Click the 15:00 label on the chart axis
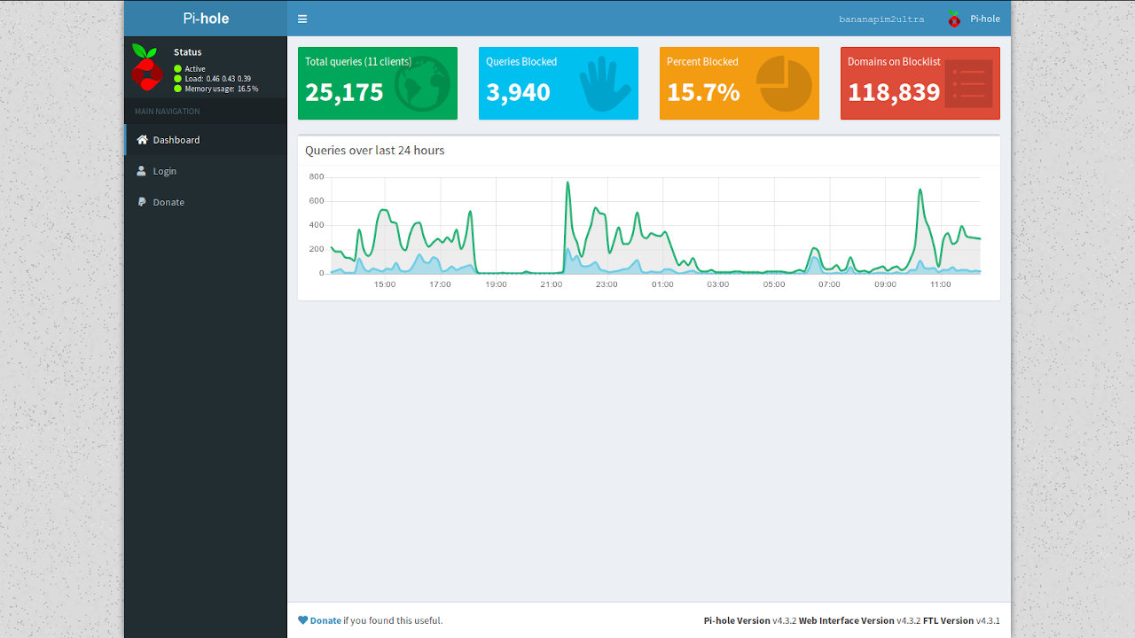 coord(385,284)
